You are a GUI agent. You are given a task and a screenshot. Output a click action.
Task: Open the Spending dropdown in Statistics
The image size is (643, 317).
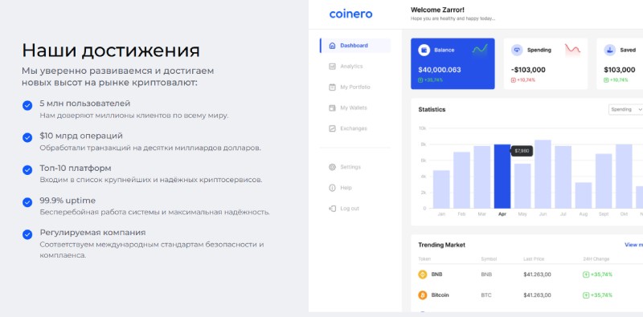coord(626,109)
